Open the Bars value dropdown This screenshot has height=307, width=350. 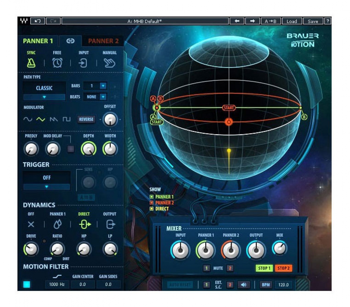[x=103, y=86]
